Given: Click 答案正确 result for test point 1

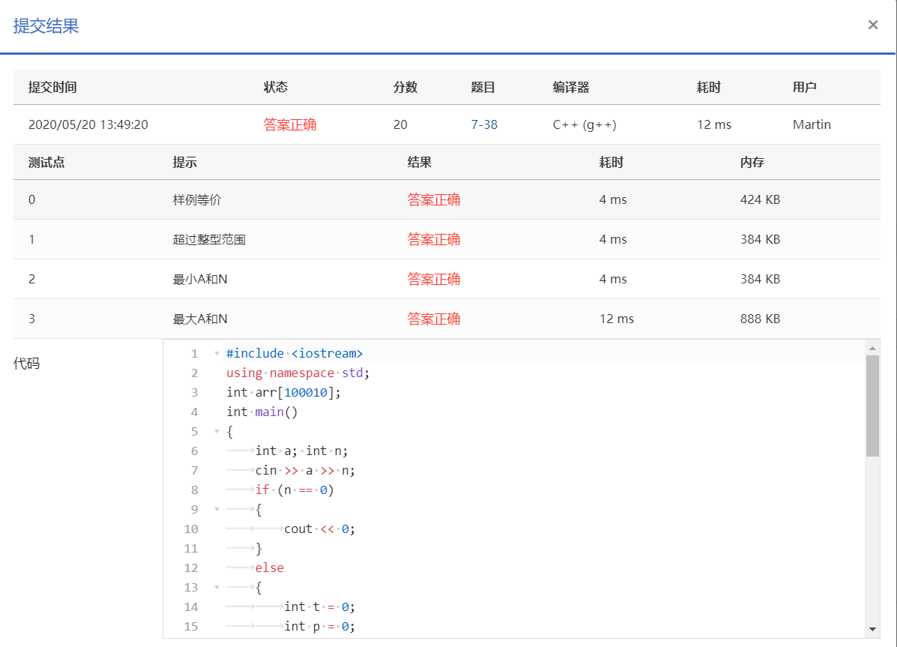Looking at the screenshot, I should (x=434, y=239).
